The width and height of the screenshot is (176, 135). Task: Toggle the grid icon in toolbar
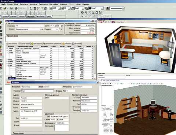click(x=35, y=8)
